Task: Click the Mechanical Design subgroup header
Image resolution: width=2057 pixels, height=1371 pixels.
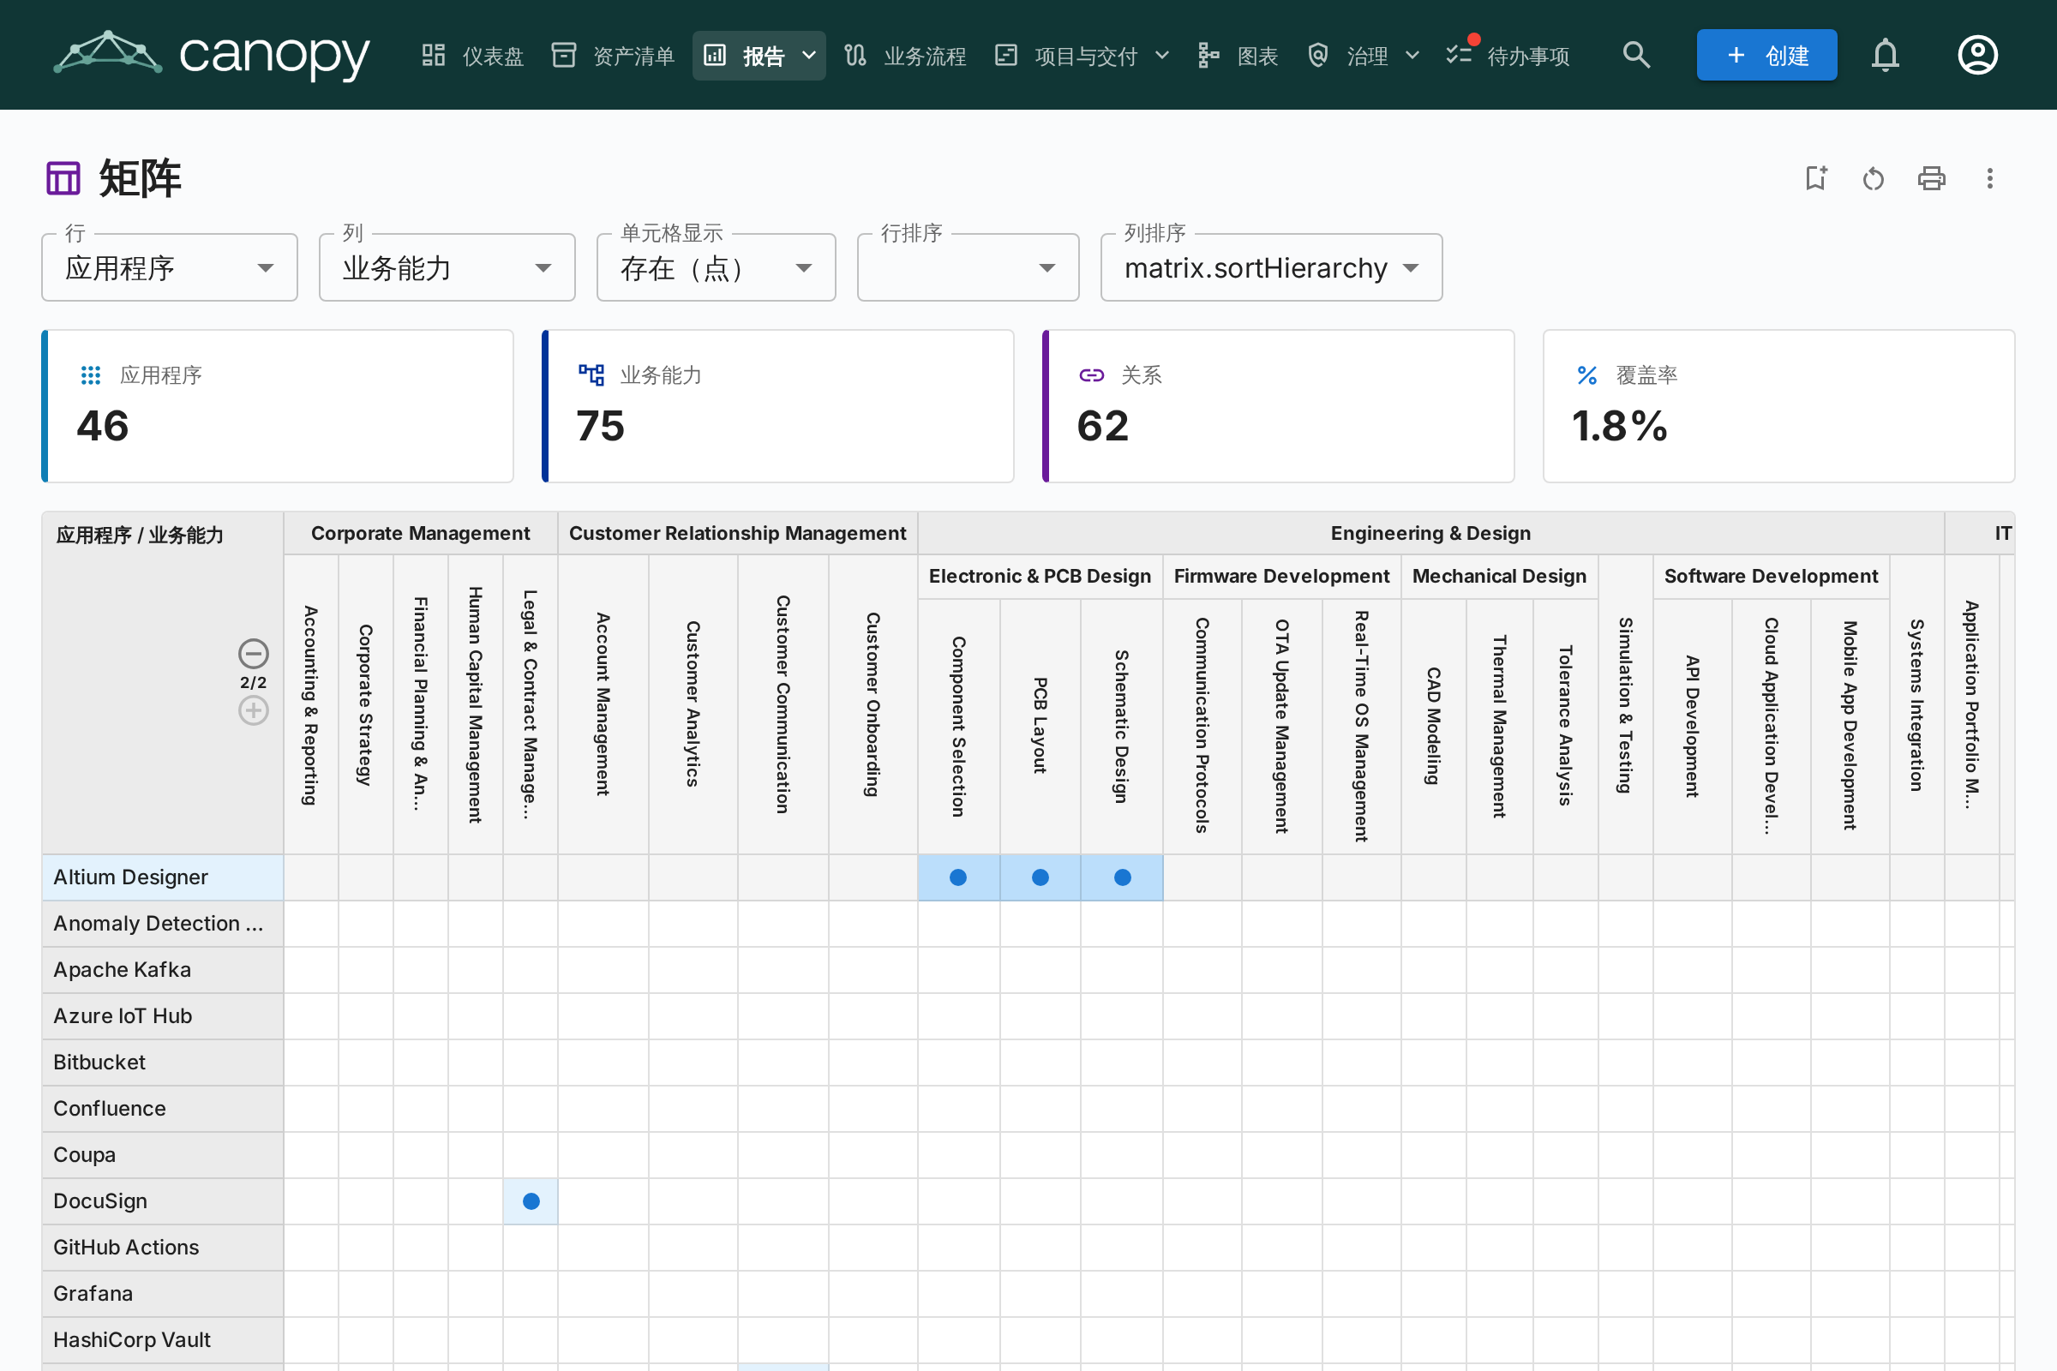Action: tap(1499, 576)
